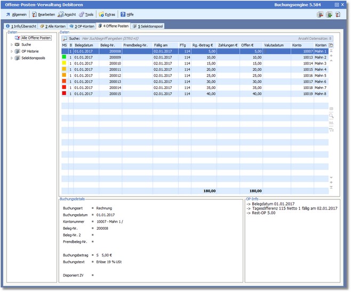Open the Extras menu
Image resolution: width=351 pixels, height=292 pixels.
click(108, 14)
